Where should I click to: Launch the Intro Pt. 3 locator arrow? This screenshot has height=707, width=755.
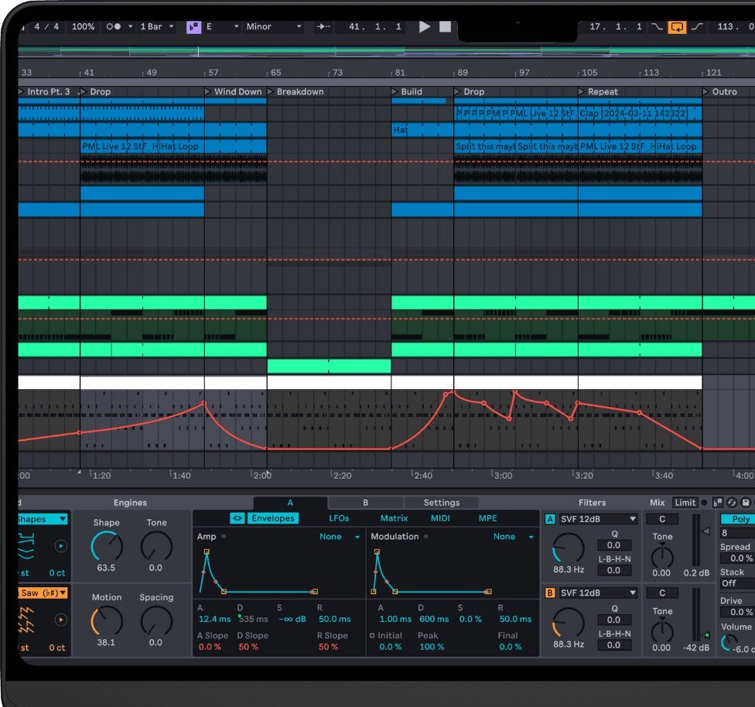click(x=21, y=91)
